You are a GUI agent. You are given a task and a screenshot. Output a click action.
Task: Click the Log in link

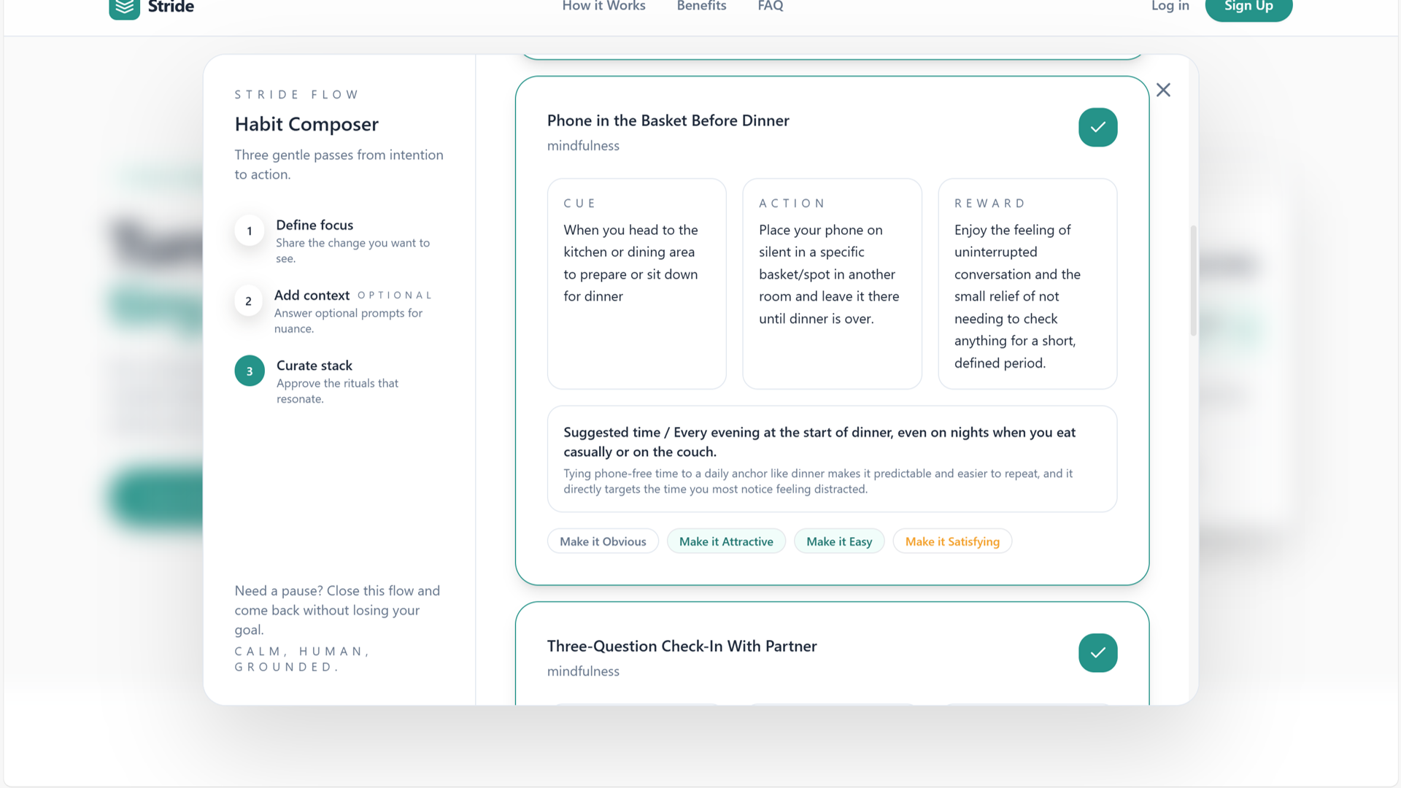click(x=1170, y=7)
